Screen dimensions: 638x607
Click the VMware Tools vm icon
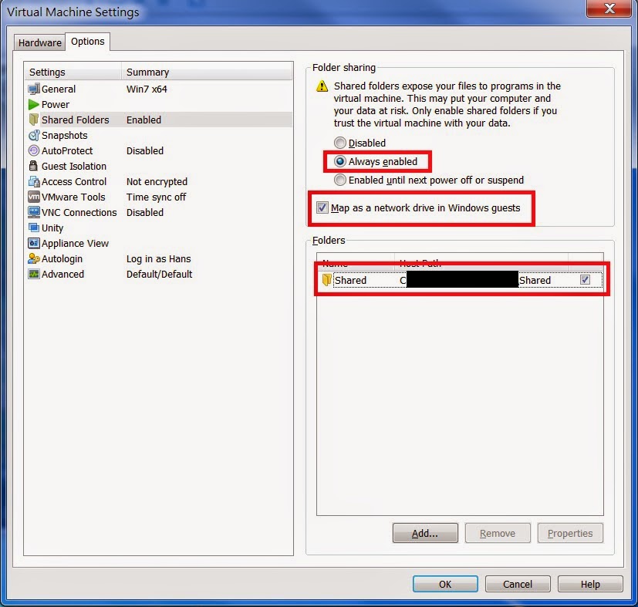pyautogui.click(x=34, y=197)
